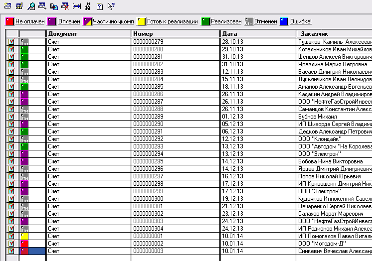Click date cell 23.12.13
The height and width of the screenshot is (261, 372).
(x=258, y=214)
